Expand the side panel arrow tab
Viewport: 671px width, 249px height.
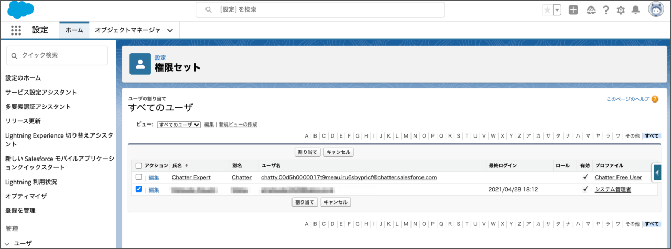657,172
